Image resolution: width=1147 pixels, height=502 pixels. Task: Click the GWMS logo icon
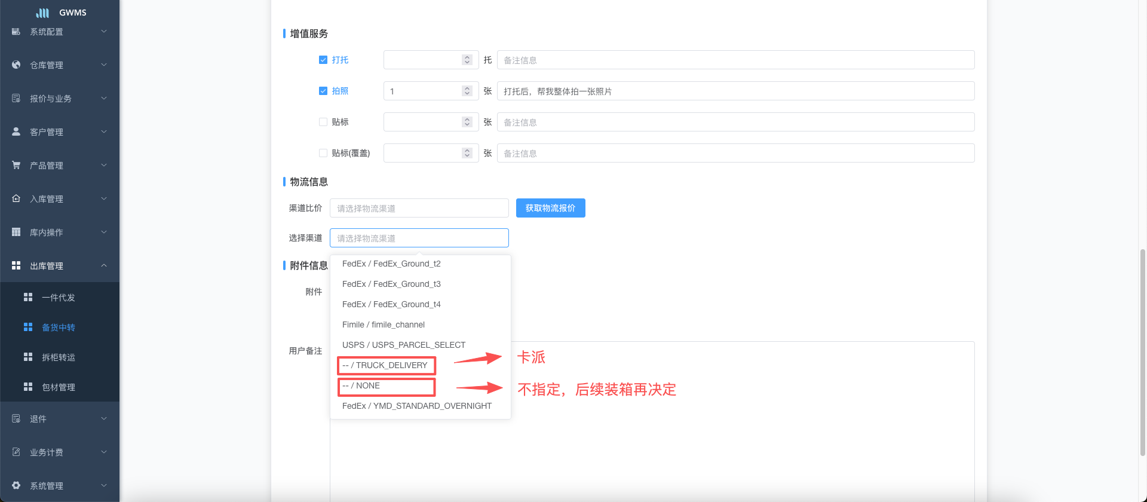tap(42, 13)
